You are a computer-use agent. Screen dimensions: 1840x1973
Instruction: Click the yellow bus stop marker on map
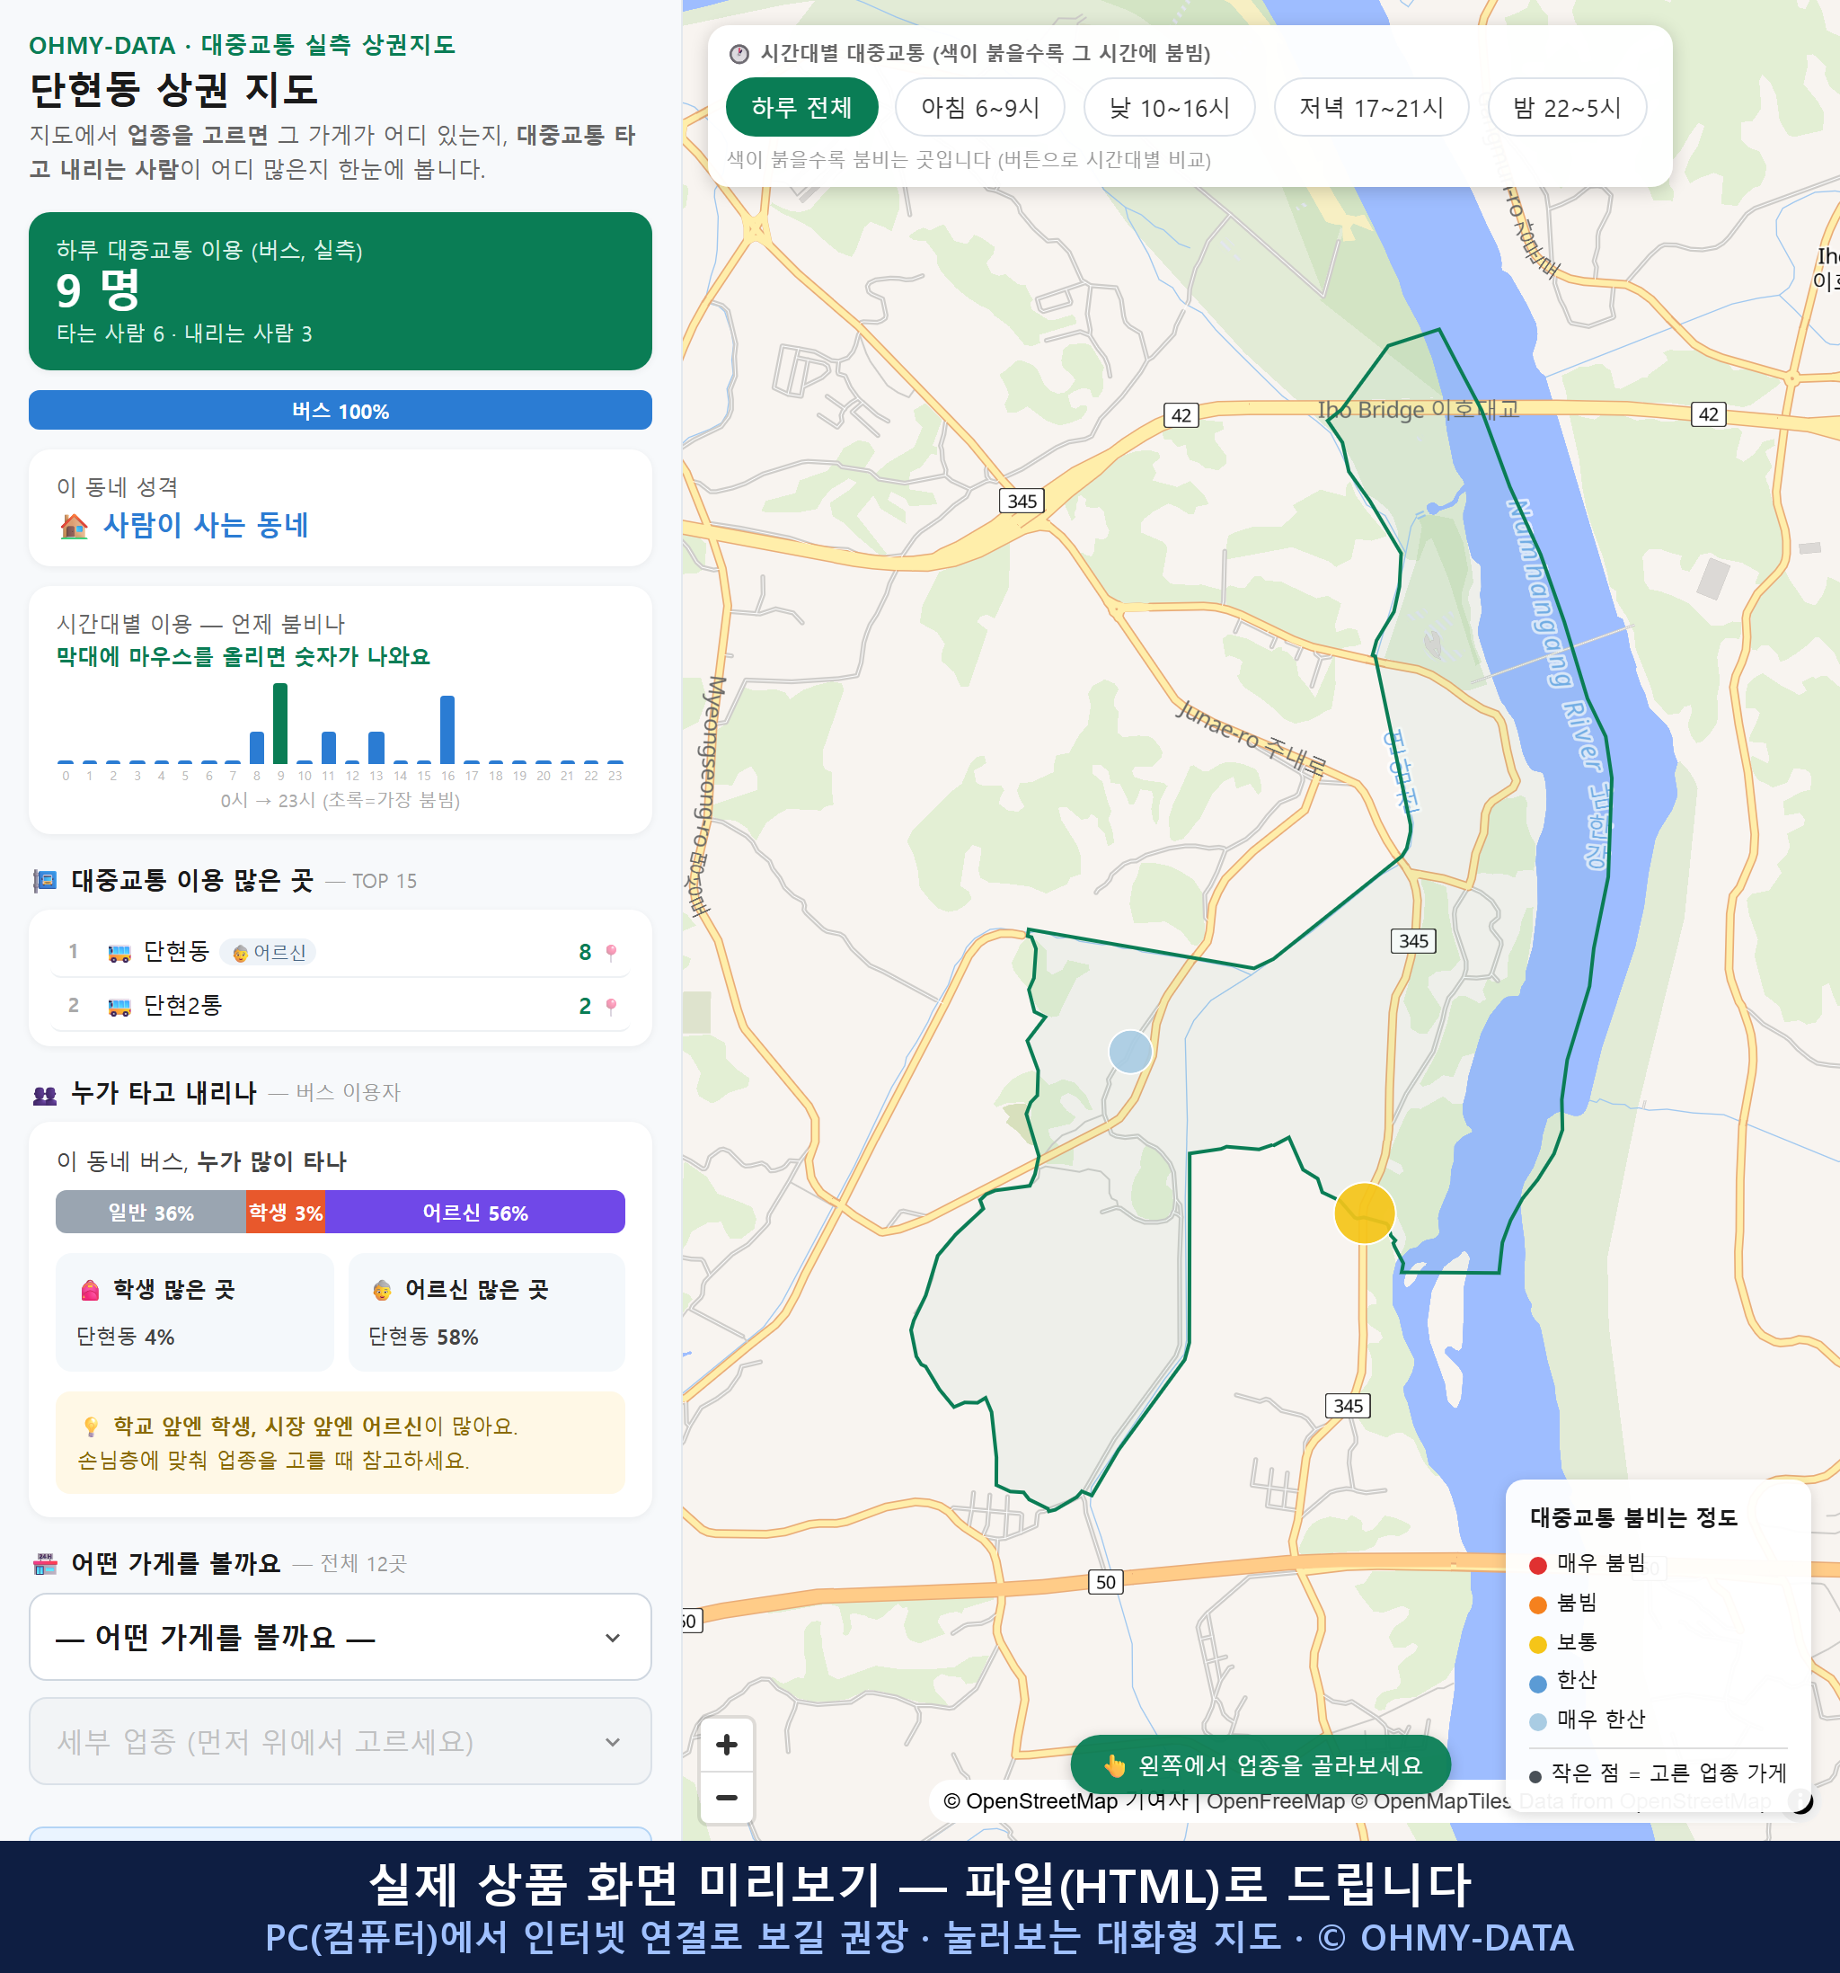tap(1364, 1213)
